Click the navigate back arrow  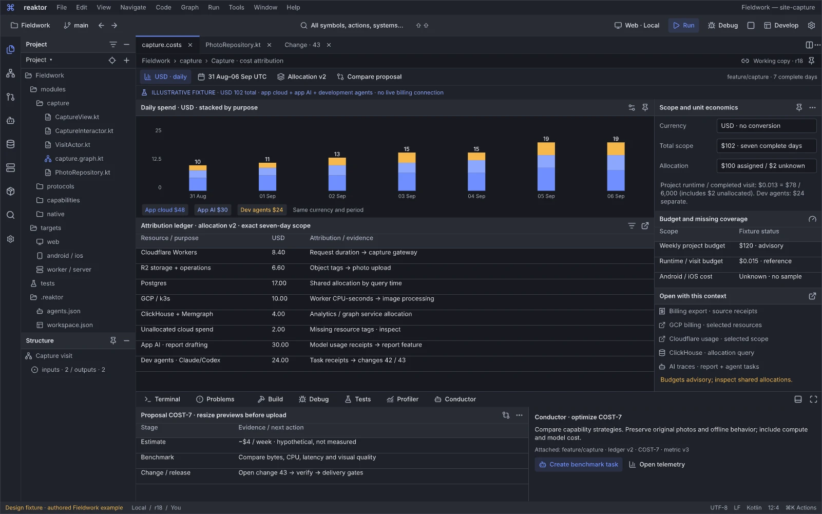tap(101, 25)
